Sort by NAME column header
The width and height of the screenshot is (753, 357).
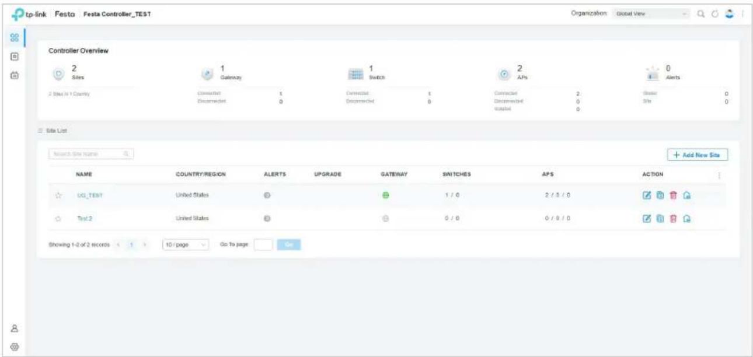pyautogui.click(x=83, y=174)
